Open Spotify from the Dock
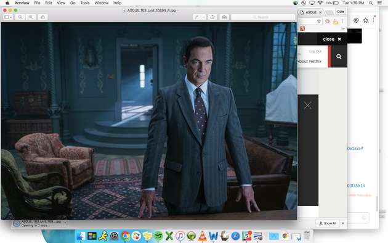 [158, 236]
